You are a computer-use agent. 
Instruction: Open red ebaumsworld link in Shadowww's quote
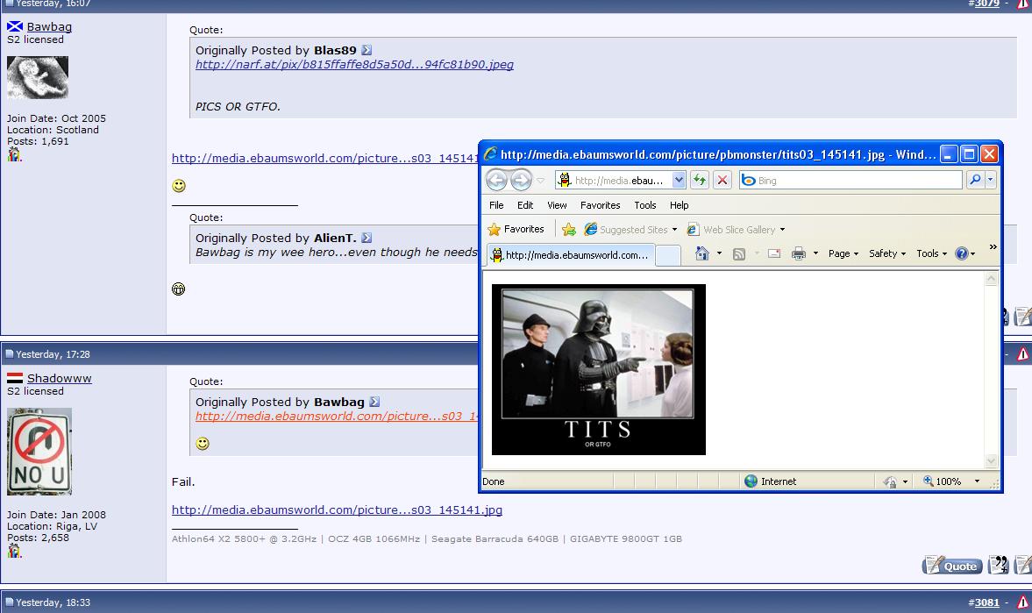click(x=337, y=417)
